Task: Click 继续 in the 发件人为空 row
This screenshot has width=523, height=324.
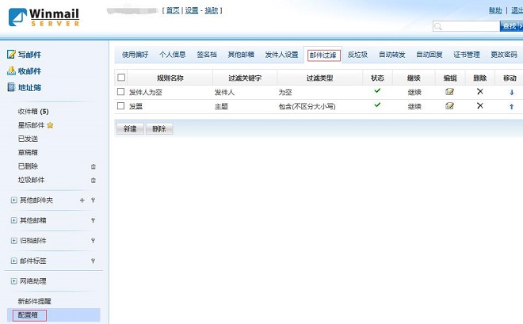Action: pos(414,93)
